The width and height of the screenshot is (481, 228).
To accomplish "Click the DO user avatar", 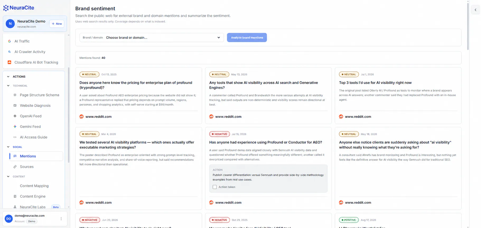I will (x=9, y=218).
